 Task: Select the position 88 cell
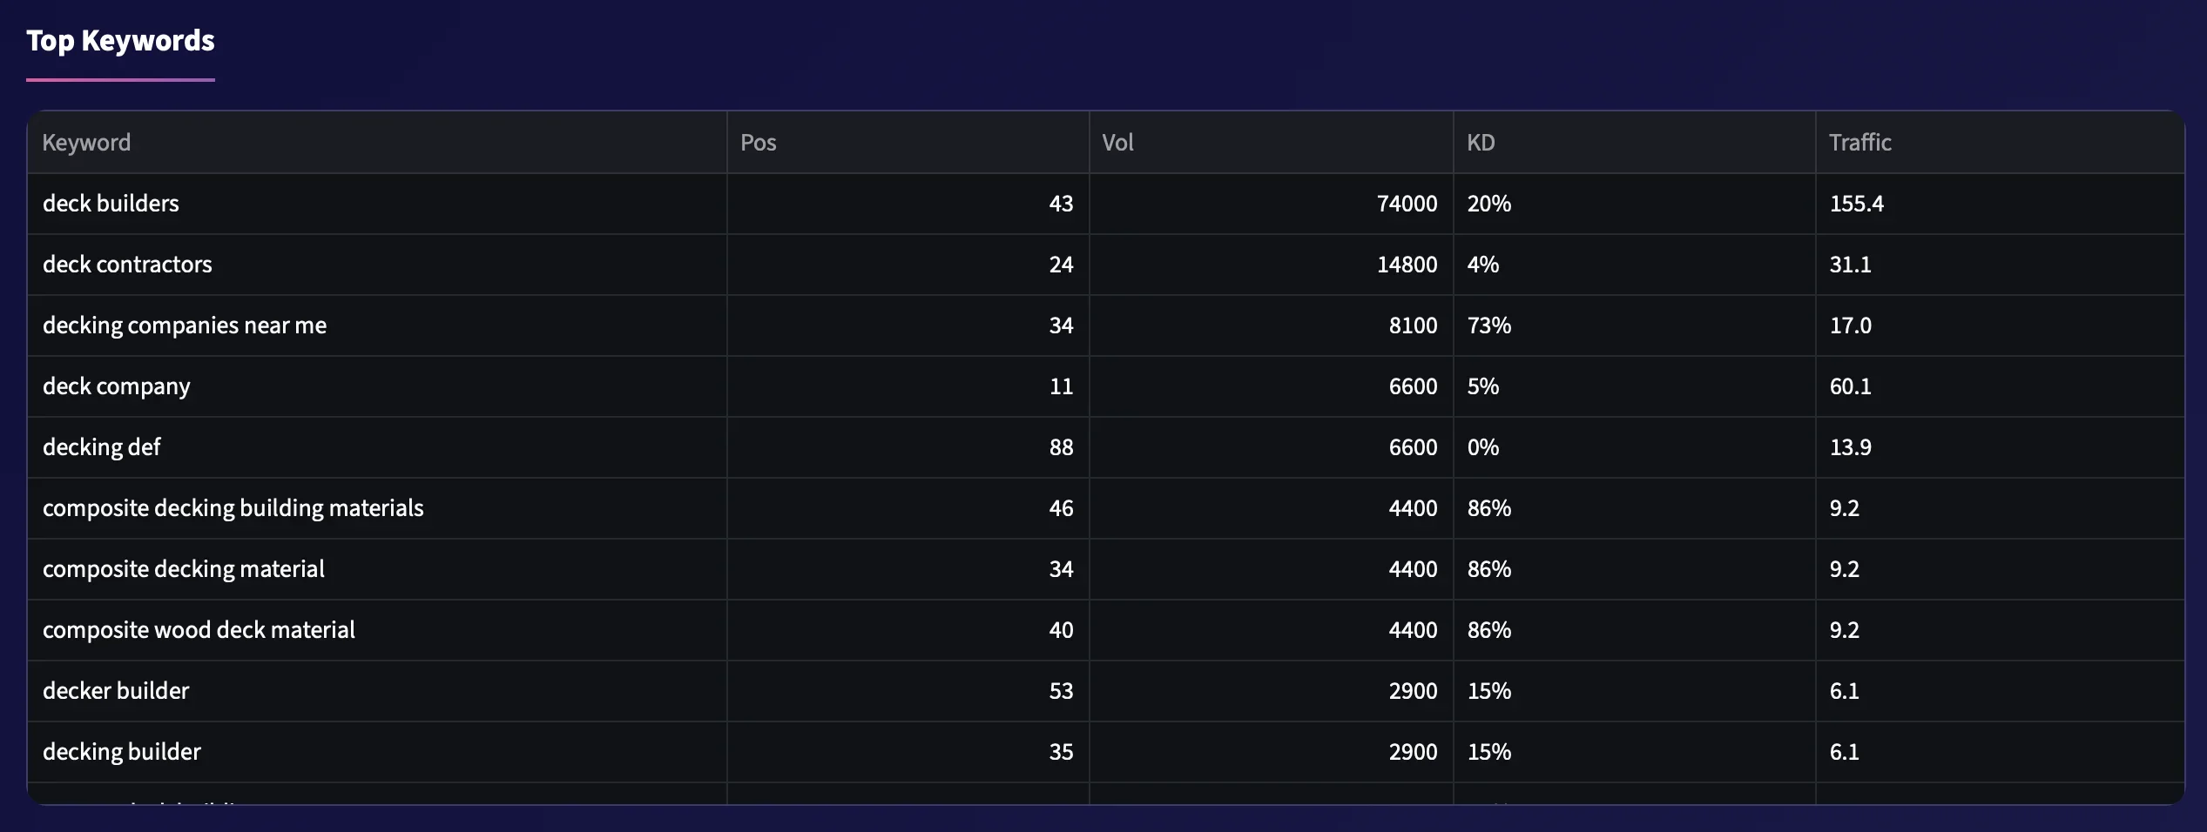tap(1061, 447)
